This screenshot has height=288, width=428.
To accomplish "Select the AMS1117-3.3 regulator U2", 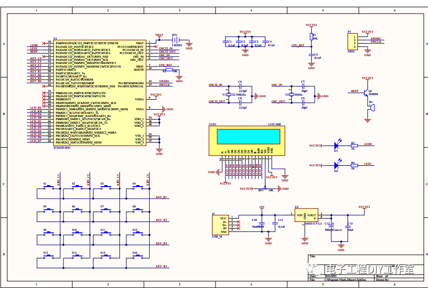I will (306, 216).
